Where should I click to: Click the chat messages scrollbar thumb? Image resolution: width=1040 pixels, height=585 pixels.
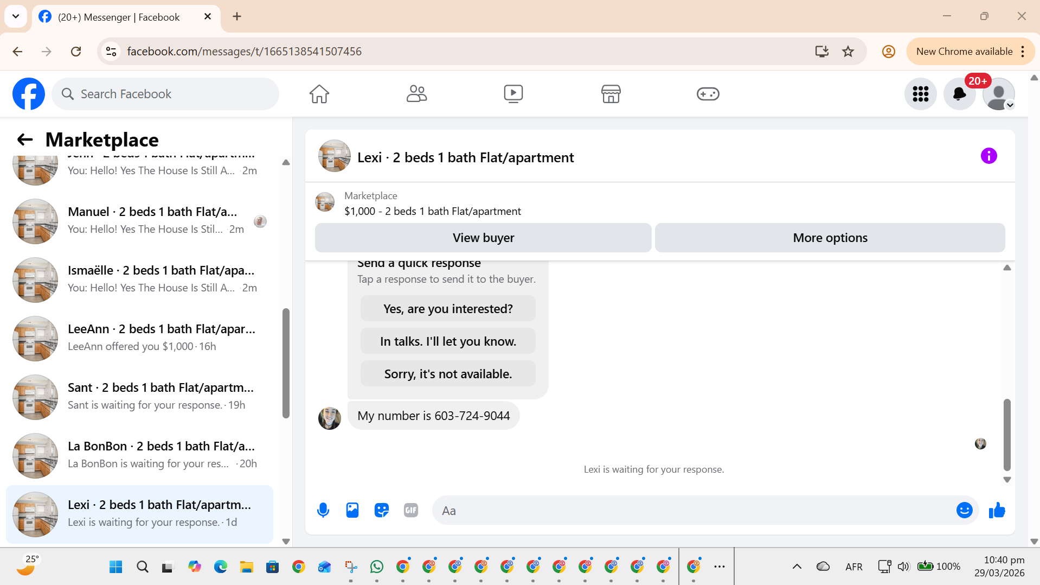click(1007, 435)
